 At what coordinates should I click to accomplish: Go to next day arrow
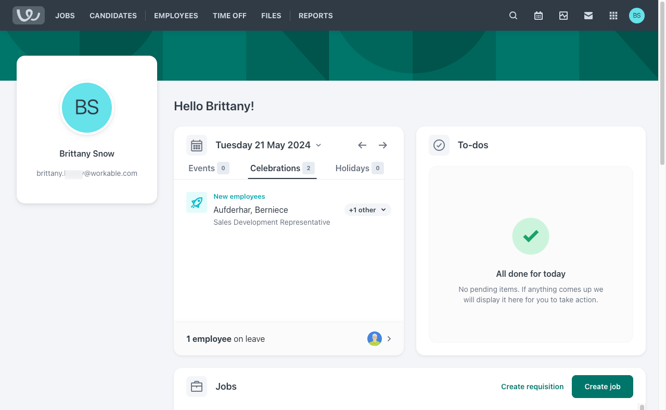tap(383, 145)
